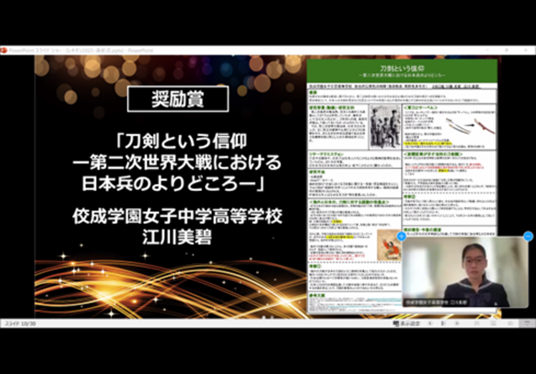Switch to Slide Sorter view icon
This screenshot has width=536, height=374.
[493, 323]
